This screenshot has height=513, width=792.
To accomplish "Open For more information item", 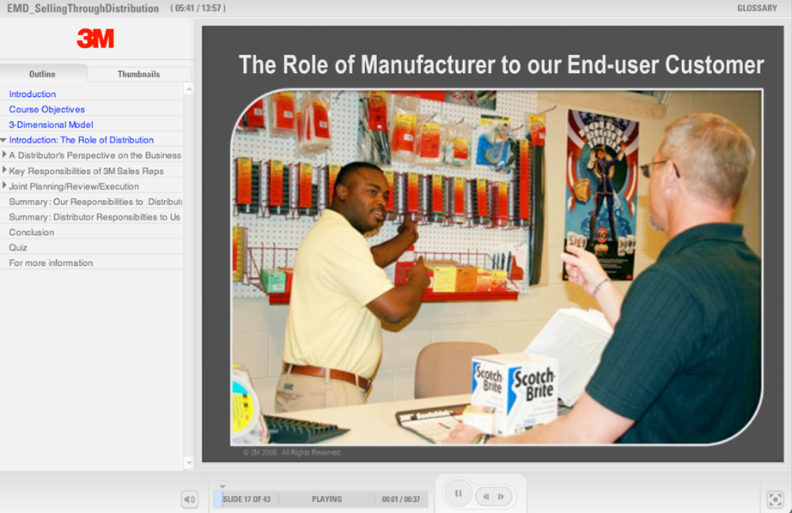I will 51,263.
